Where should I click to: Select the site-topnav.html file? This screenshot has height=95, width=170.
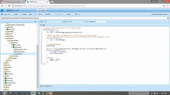(x=22, y=49)
